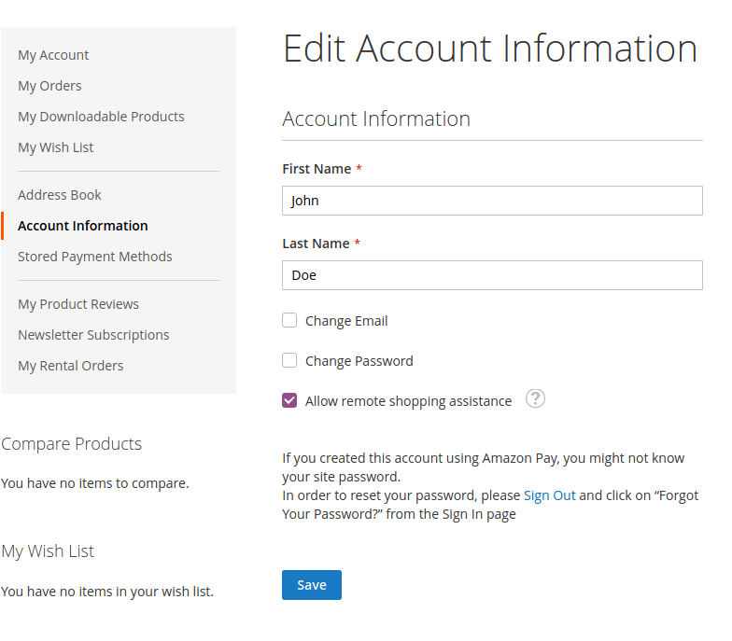This screenshot has height=641, width=732.
Task: Tick the Change Email checkbox
Action: pos(289,321)
